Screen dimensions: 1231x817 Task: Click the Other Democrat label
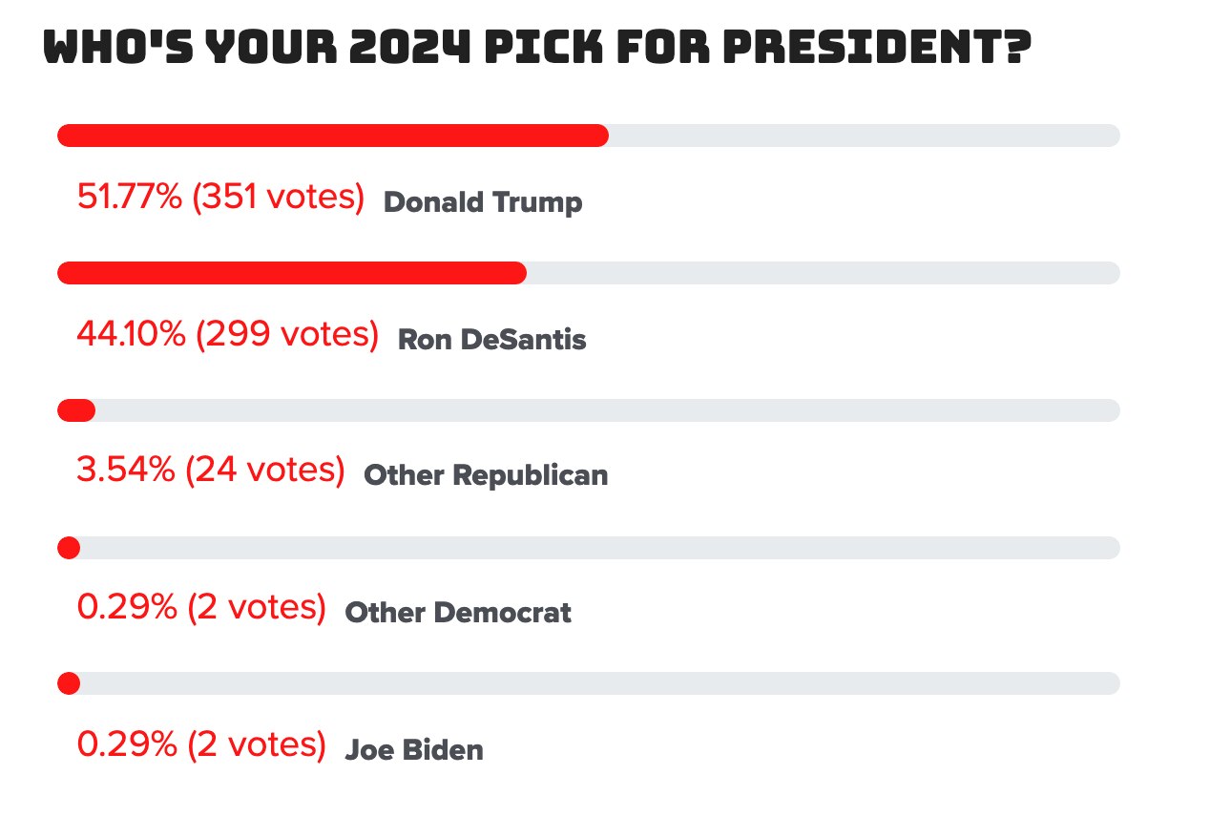458,612
